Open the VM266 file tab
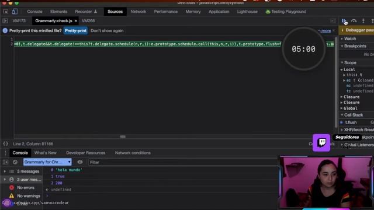Image resolution: width=374 pixels, height=210 pixels. pyautogui.click(x=88, y=21)
